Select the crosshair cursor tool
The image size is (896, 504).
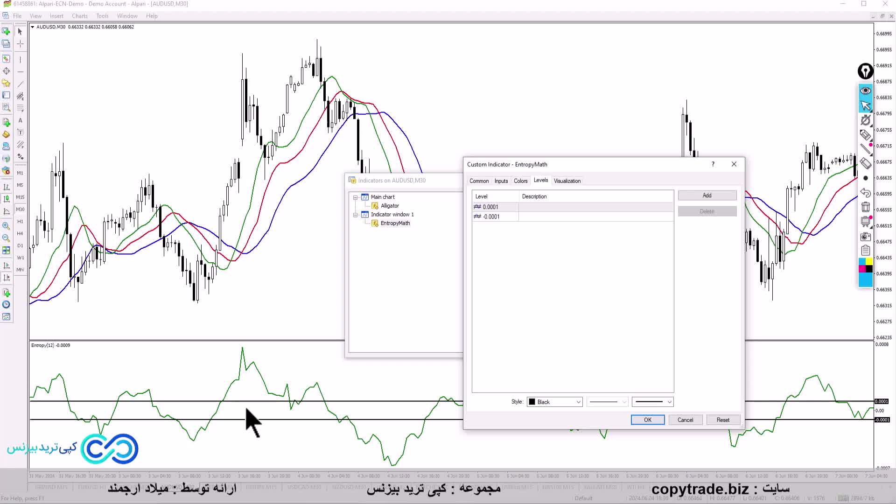20,44
